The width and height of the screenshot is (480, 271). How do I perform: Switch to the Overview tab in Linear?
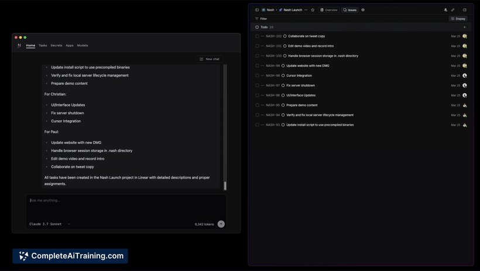[x=328, y=10]
